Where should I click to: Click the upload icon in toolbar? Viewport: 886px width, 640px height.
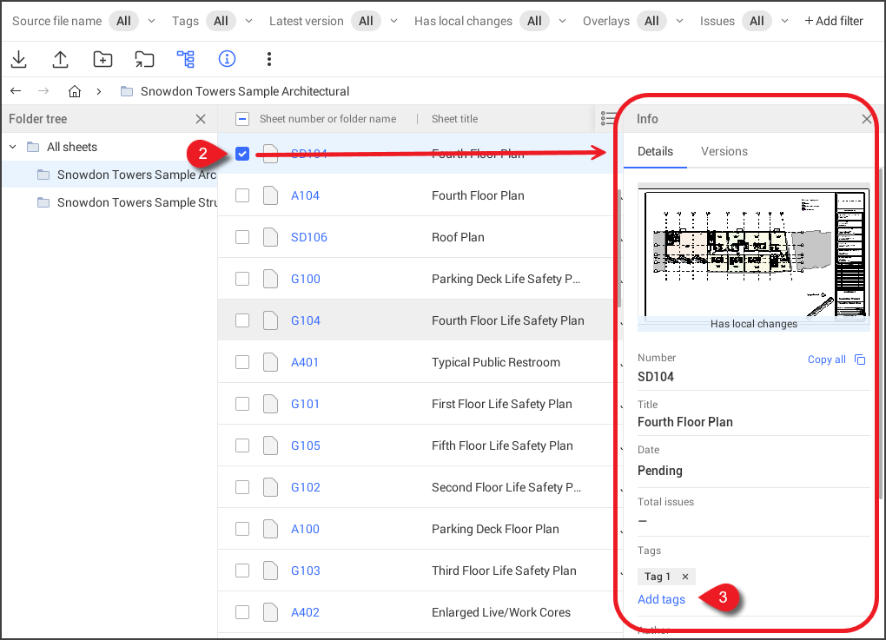[61, 59]
